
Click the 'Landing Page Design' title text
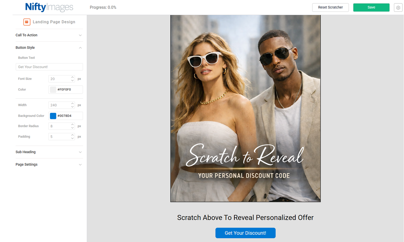click(x=54, y=22)
